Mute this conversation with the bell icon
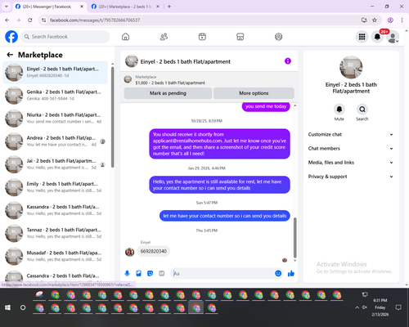 pyautogui.click(x=339, y=110)
